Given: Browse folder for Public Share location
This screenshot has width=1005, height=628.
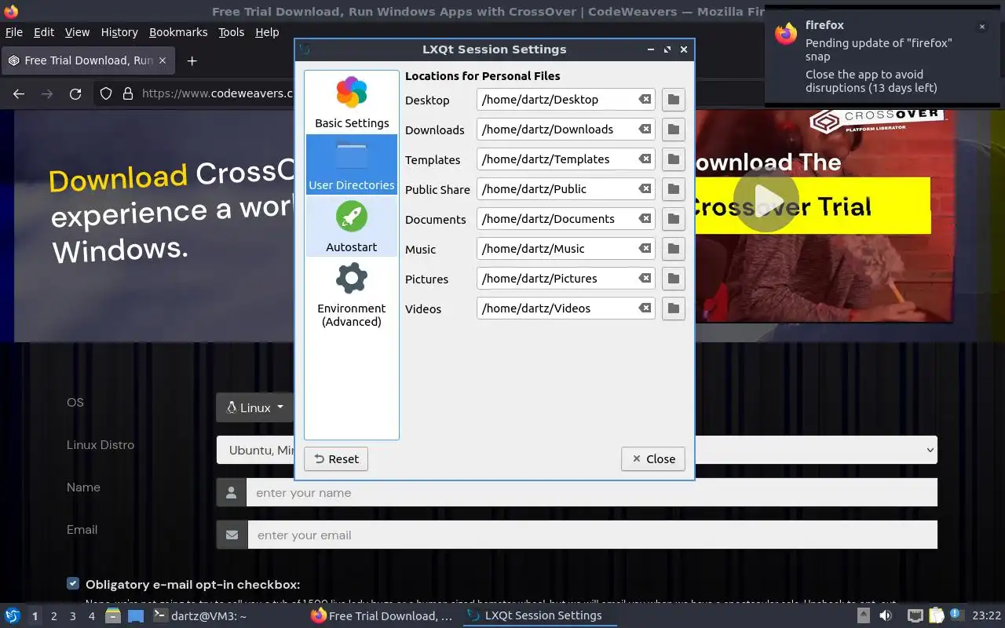Looking at the screenshot, I should (673, 189).
